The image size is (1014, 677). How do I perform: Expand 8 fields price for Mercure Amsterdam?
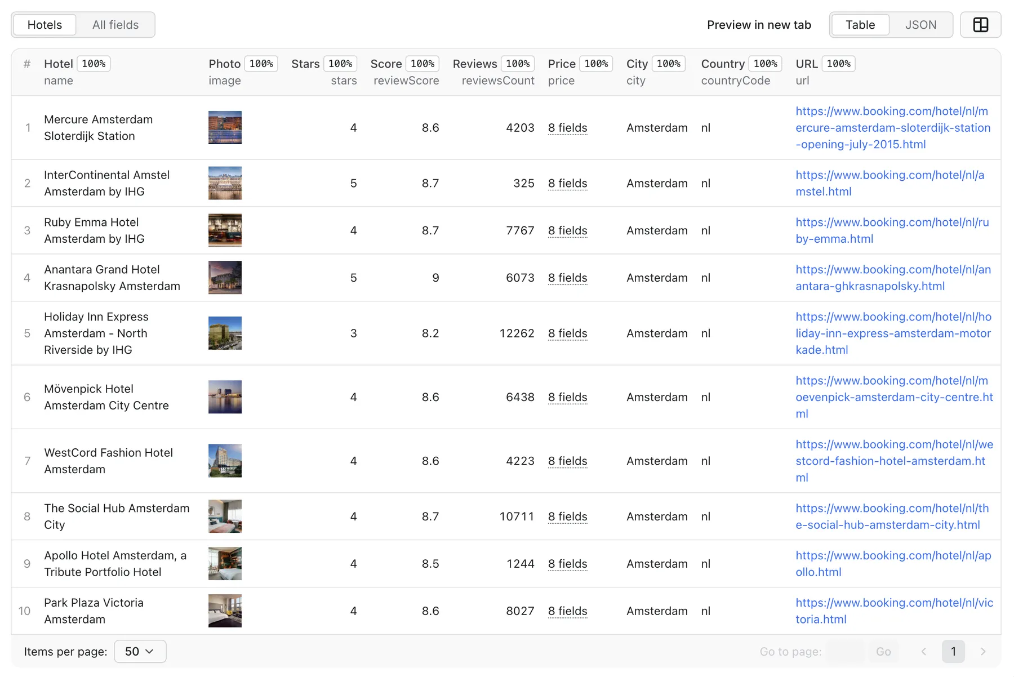pos(567,128)
